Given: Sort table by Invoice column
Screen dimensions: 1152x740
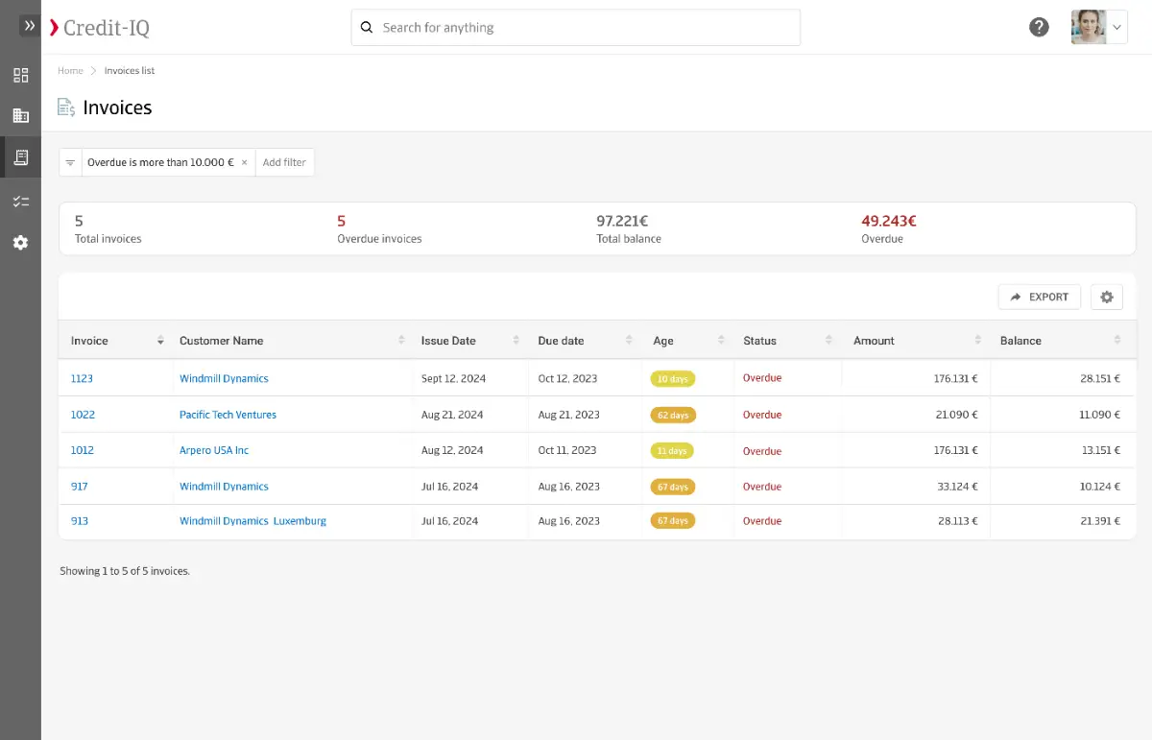Looking at the screenshot, I should 160,341.
